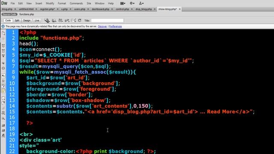Switch to Design view

pyautogui.click(x=27, y=21)
